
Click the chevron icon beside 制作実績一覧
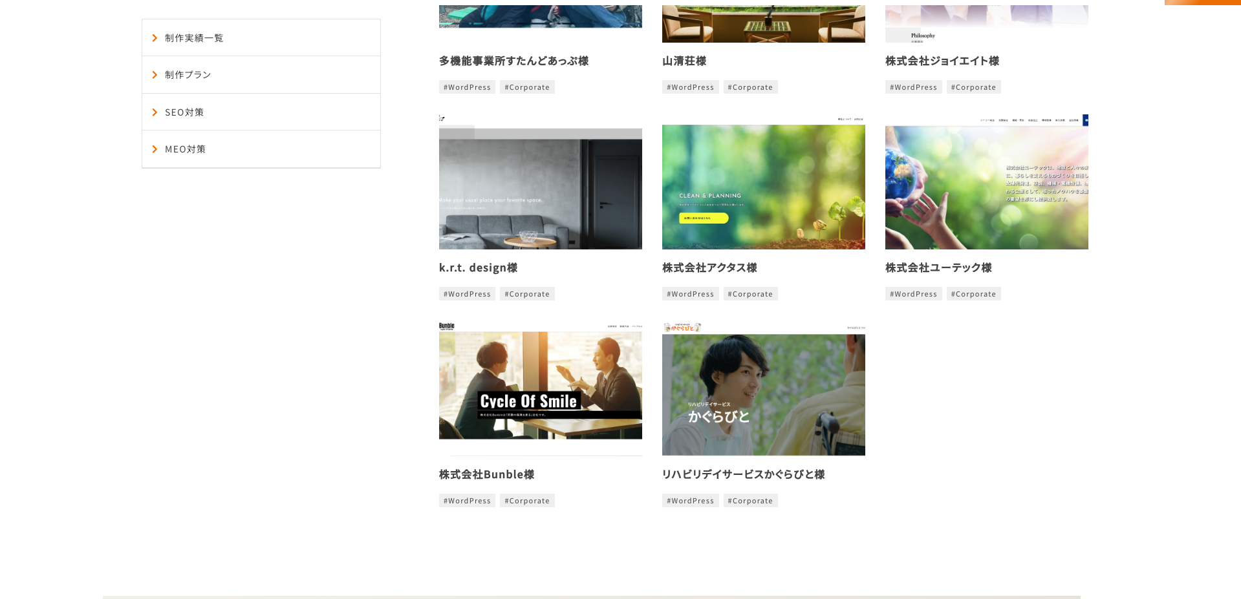pyautogui.click(x=155, y=37)
